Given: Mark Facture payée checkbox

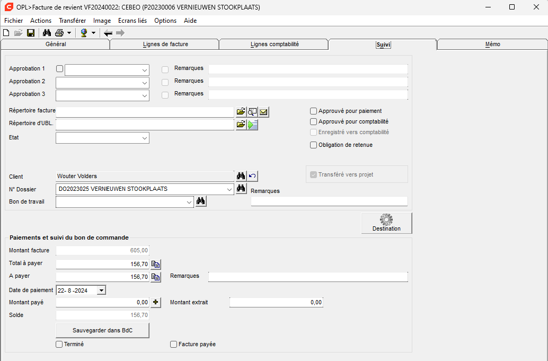Looking at the screenshot, I should (x=174, y=344).
